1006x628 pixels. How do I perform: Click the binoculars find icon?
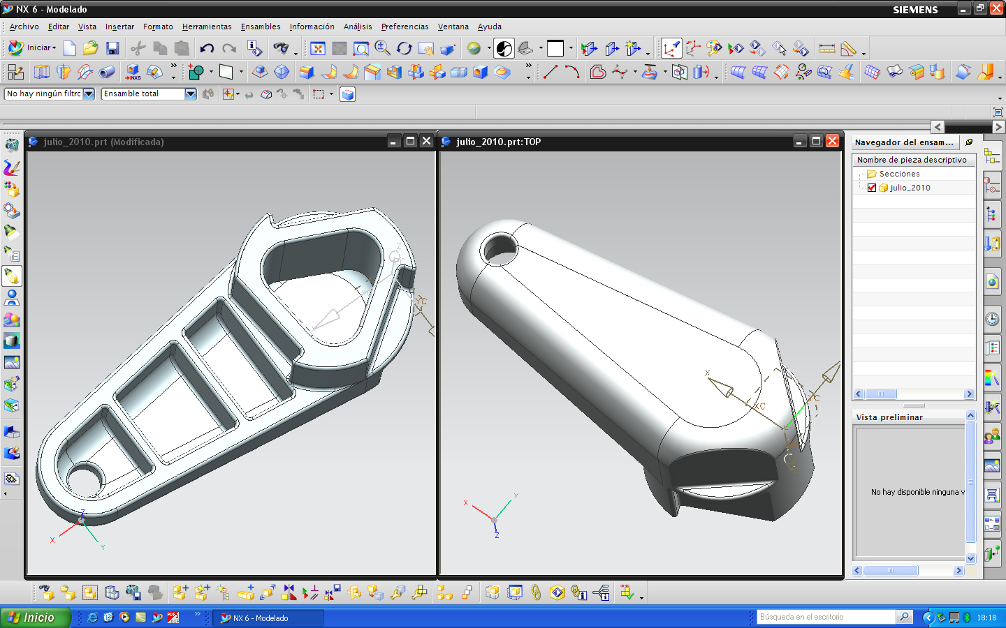click(x=281, y=48)
